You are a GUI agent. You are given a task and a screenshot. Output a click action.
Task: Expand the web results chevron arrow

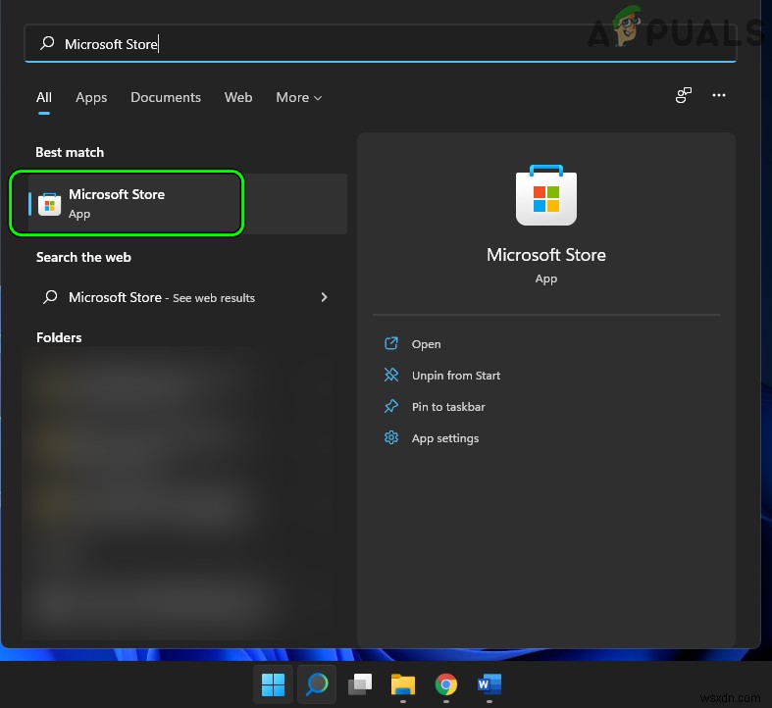pyautogui.click(x=324, y=297)
